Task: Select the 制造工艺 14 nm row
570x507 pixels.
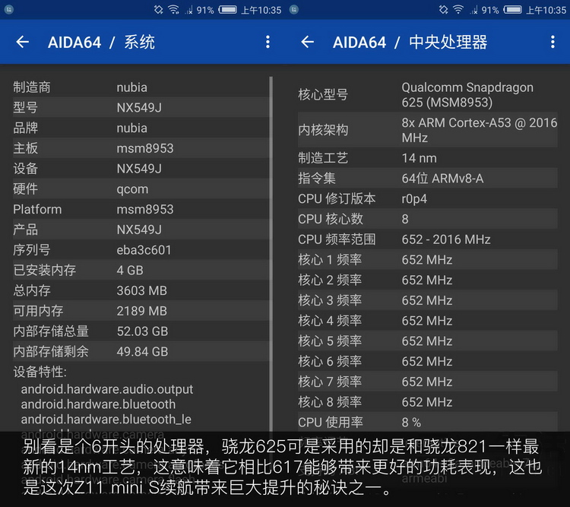Action: click(x=427, y=158)
